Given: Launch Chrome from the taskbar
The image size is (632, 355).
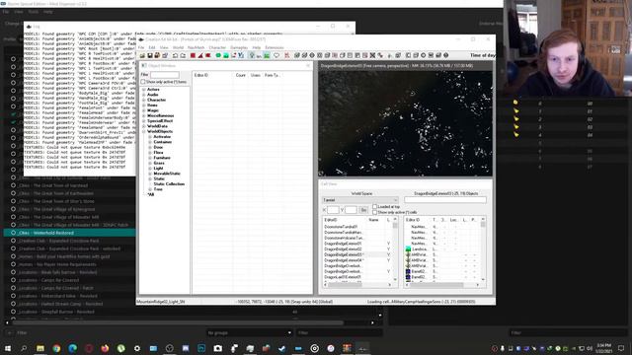Looking at the screenshot, I should (x=56, y=348).
